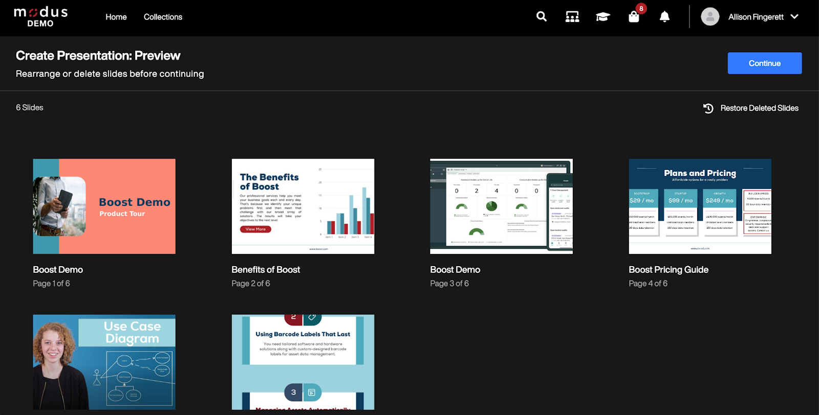
Task: Open the shopping bag cart icon
Action: pyautogui.click(x=634, y=17)
